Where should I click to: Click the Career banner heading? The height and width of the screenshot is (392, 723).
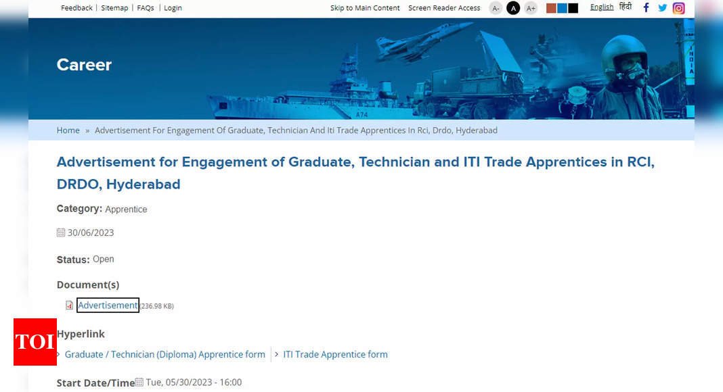pos(84,65)
